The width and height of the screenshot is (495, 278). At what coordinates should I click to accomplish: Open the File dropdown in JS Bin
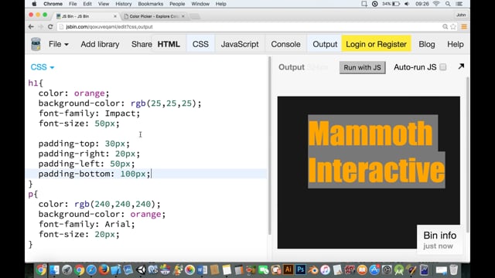59,44
